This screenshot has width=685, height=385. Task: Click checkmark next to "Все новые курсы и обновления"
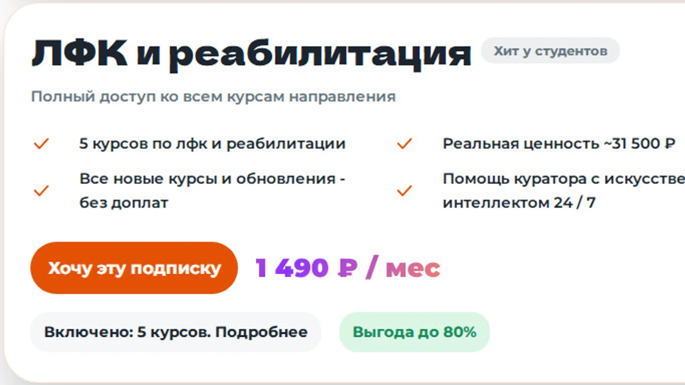point(41,190)
